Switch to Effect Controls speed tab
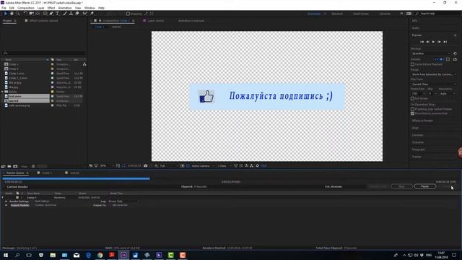 tap(43, 21)
